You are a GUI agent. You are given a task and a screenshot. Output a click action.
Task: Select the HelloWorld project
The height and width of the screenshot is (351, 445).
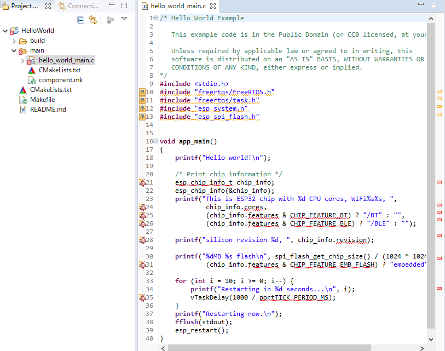pos(37,31)
